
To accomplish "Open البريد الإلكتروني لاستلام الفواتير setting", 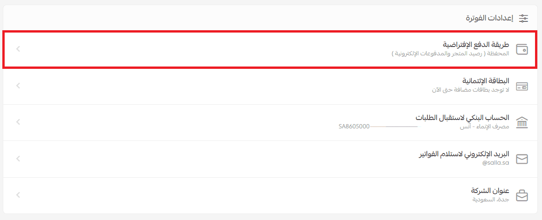I will pos(464,154).
